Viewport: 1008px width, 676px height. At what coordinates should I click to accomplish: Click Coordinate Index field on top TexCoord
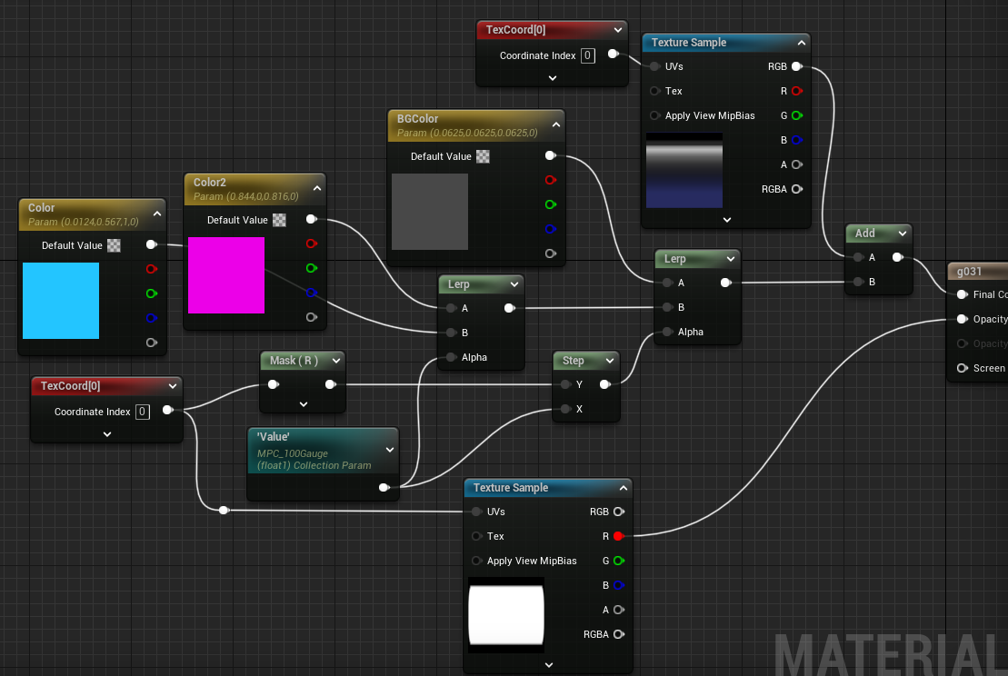[587, 56]
